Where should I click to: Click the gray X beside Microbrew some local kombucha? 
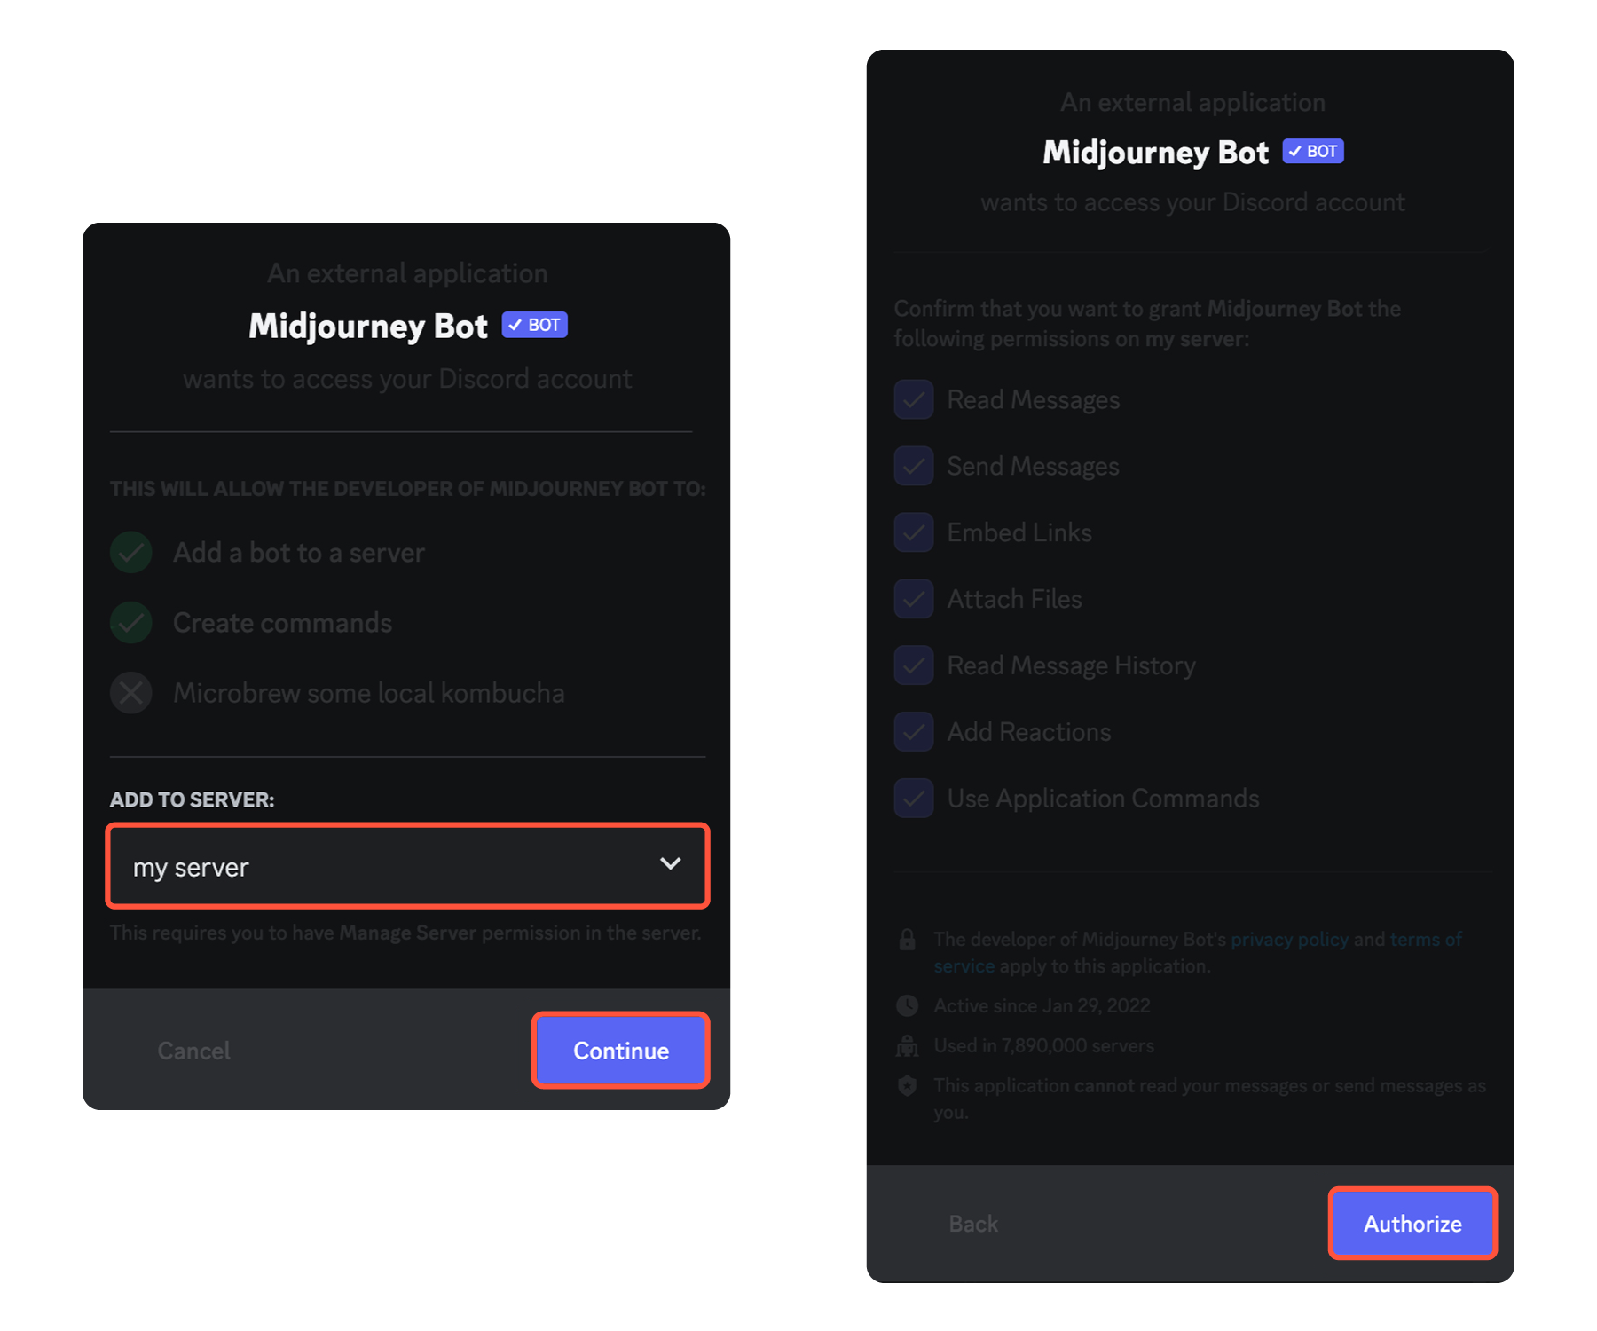click(x=131, y=693)
